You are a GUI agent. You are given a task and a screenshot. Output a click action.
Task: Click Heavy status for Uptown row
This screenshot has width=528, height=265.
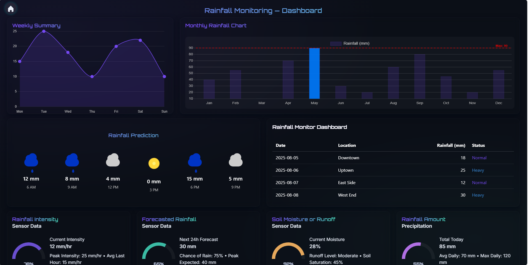pos(478,170)
